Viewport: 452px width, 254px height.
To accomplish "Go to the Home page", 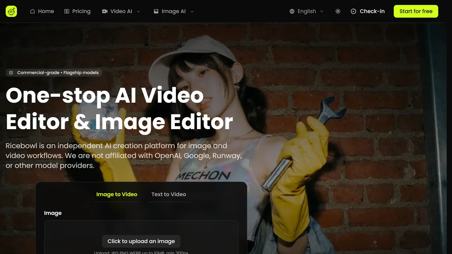I will (x=42, y=11).
